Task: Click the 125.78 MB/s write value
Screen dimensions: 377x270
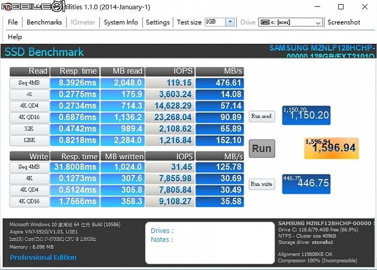Action: (220, 167)
